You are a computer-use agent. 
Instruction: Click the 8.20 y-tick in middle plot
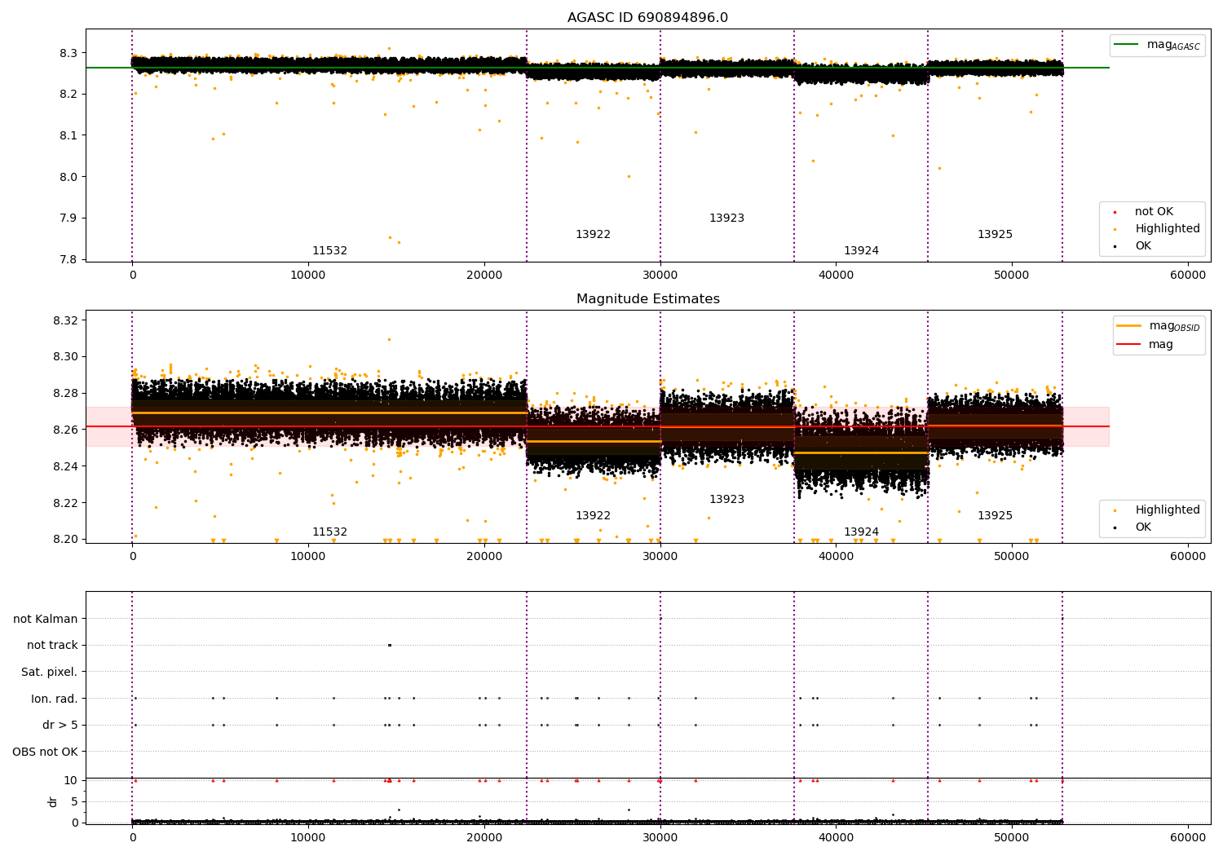coord(65,539)
